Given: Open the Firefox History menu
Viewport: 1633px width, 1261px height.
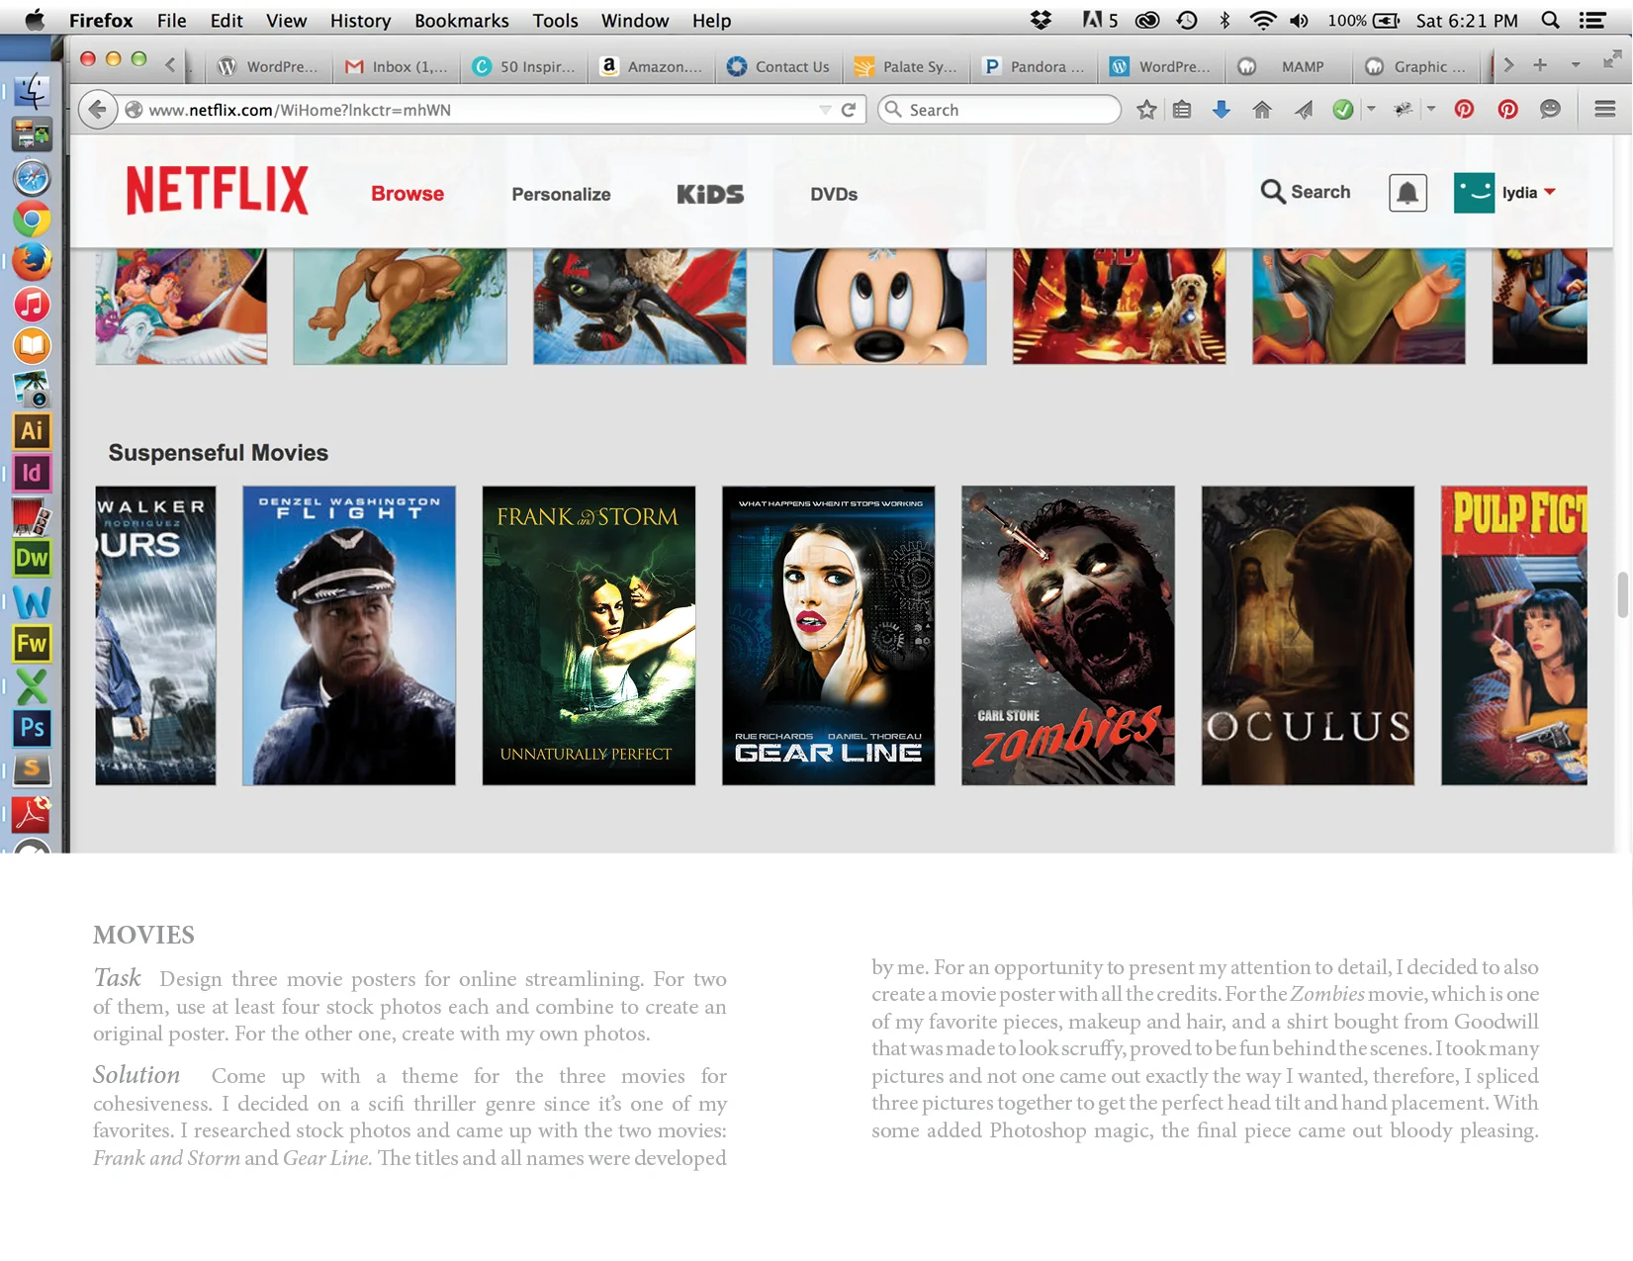Looking at the screenshot, I should [360, 20].
